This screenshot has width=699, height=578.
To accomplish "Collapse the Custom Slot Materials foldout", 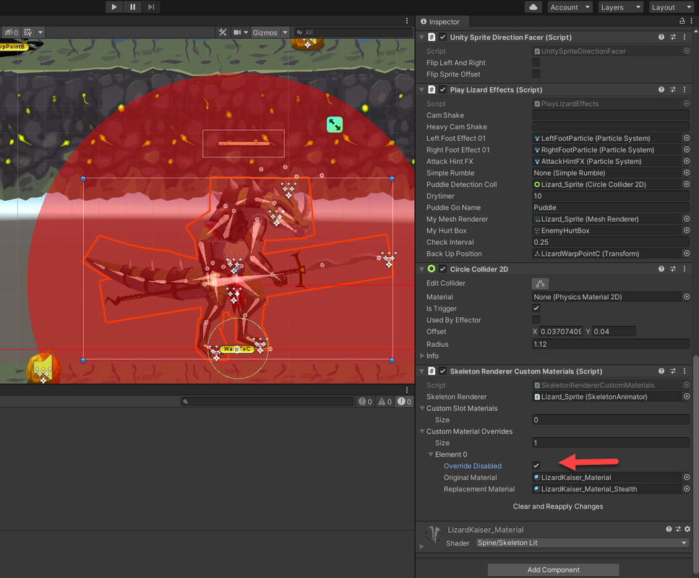I will (x=422, y=408).
